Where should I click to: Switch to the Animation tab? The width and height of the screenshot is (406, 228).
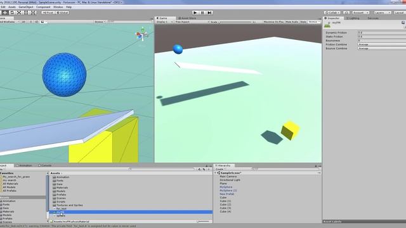(24, 165)
